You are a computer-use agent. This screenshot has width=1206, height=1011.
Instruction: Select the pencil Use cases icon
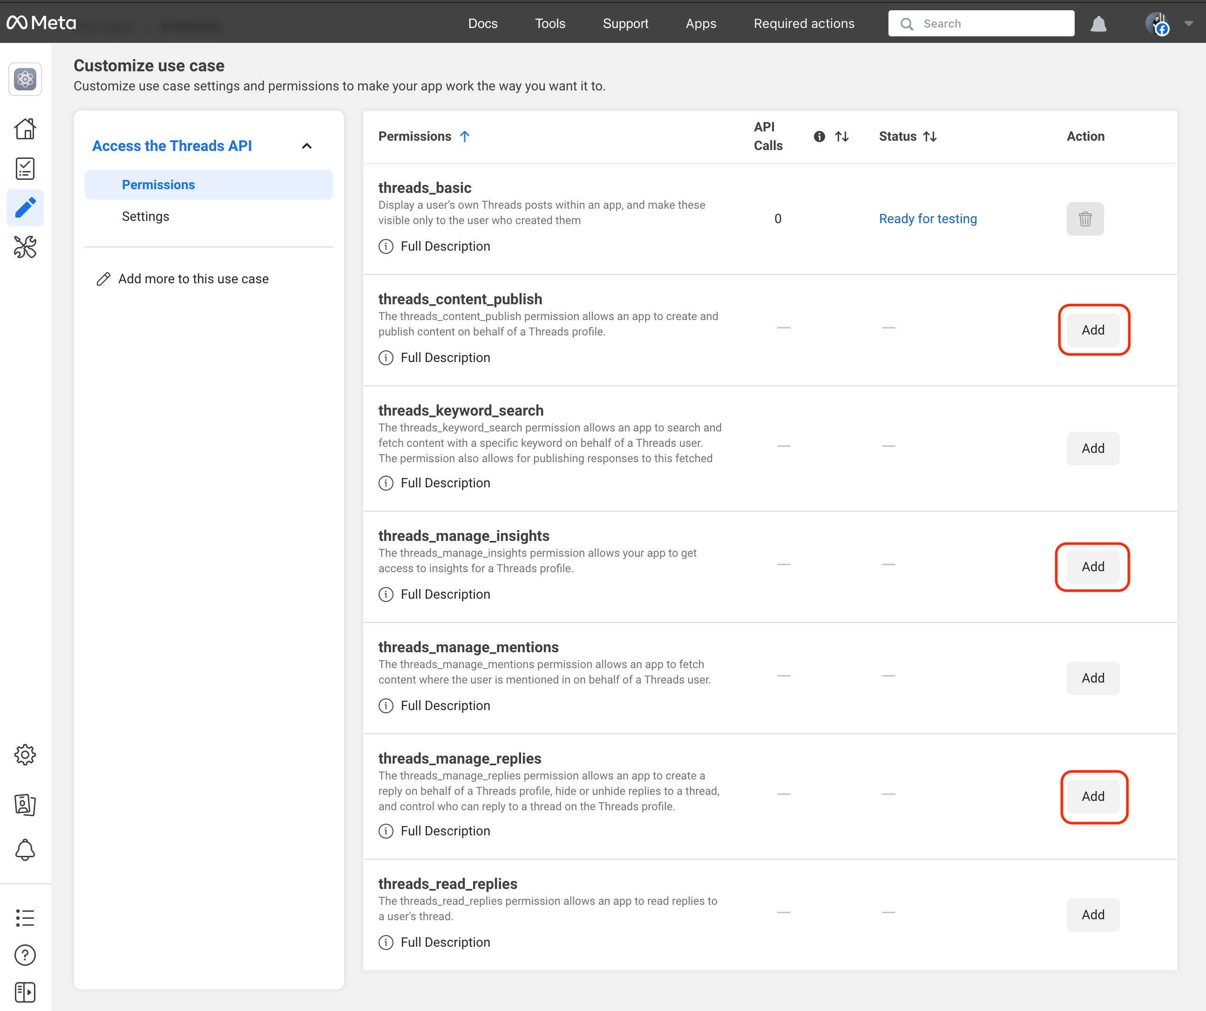(25, 207)
